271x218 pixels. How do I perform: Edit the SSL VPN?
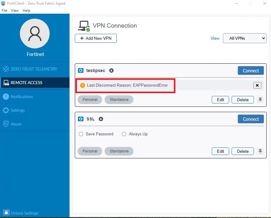220,151
